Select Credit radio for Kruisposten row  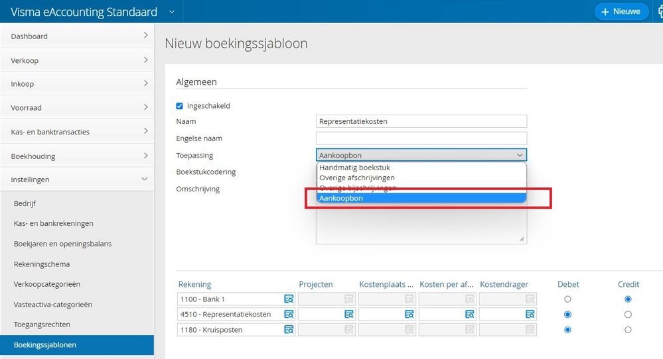[x=628, y=330]
